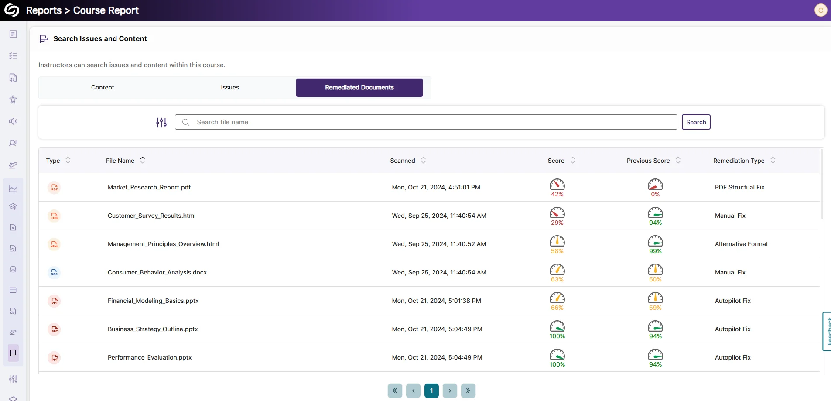Sort table by Score column
Image resolution: width=831 pixels, height=401 pixels.
pyautogui.click(x=572, y=160)
